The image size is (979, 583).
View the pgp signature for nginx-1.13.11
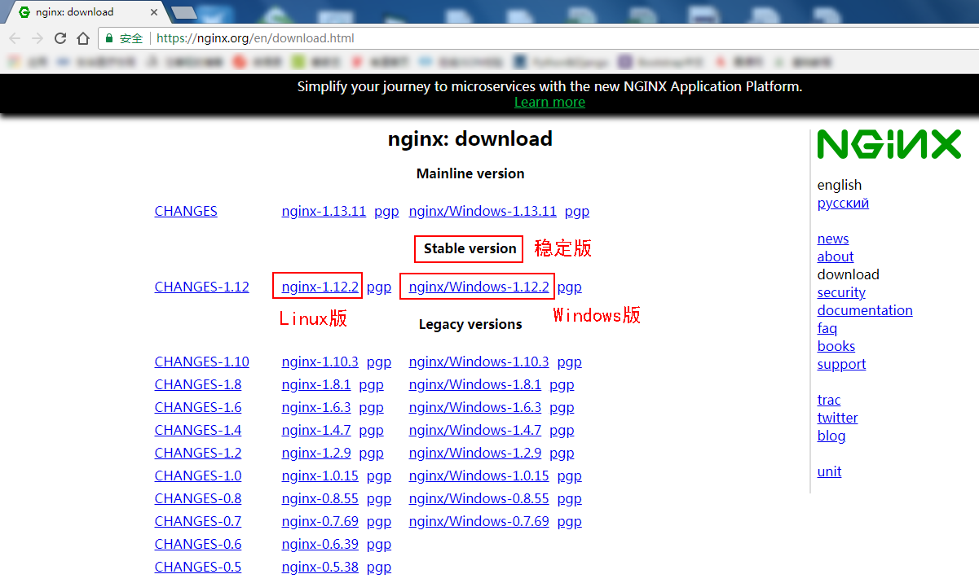(386, 211)
